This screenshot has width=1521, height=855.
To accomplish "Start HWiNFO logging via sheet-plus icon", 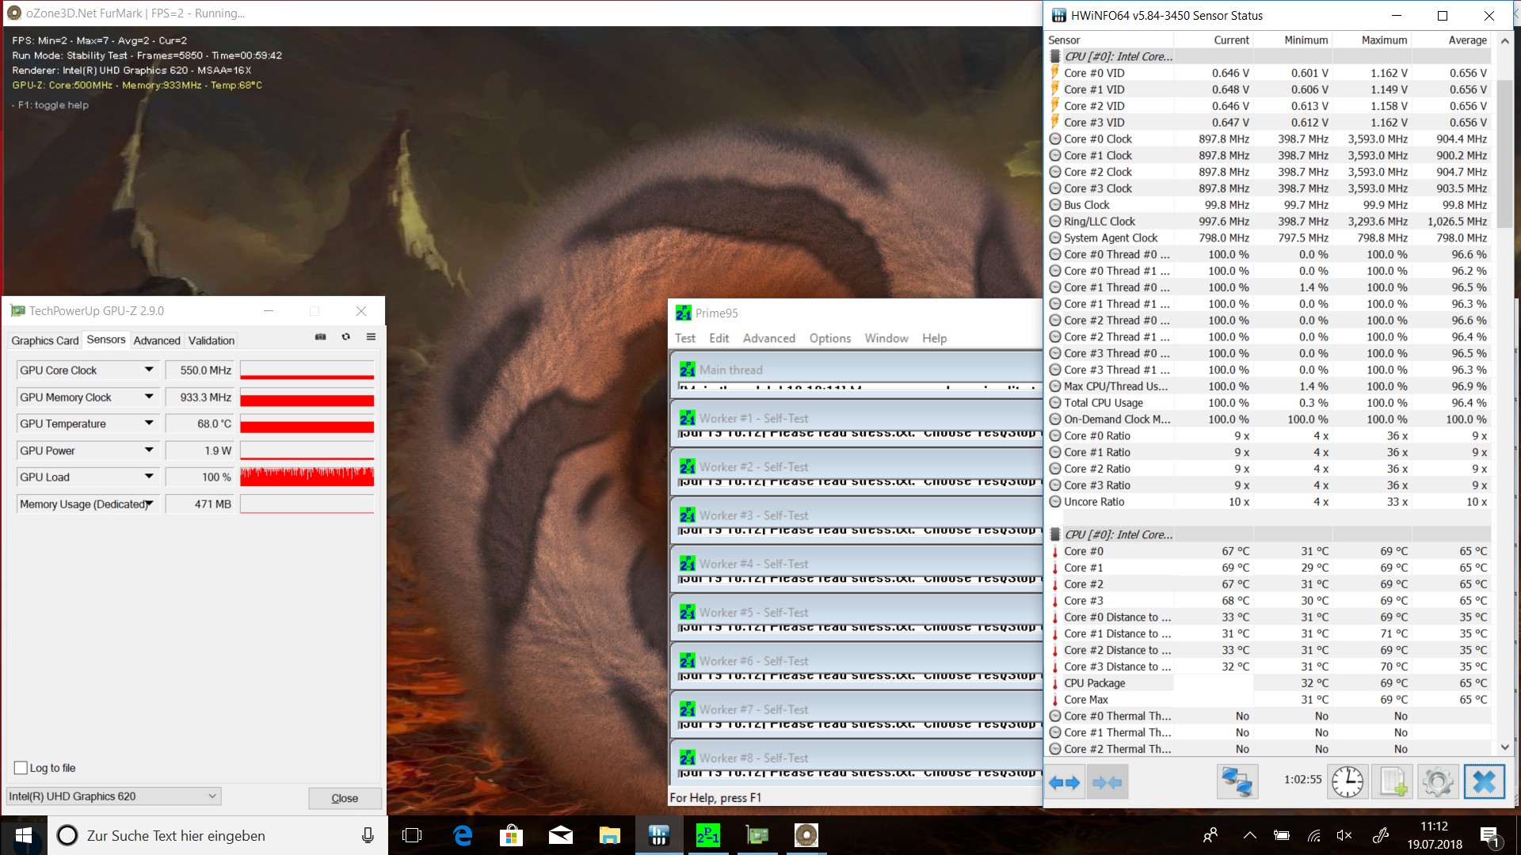I will pos(1392,782).
